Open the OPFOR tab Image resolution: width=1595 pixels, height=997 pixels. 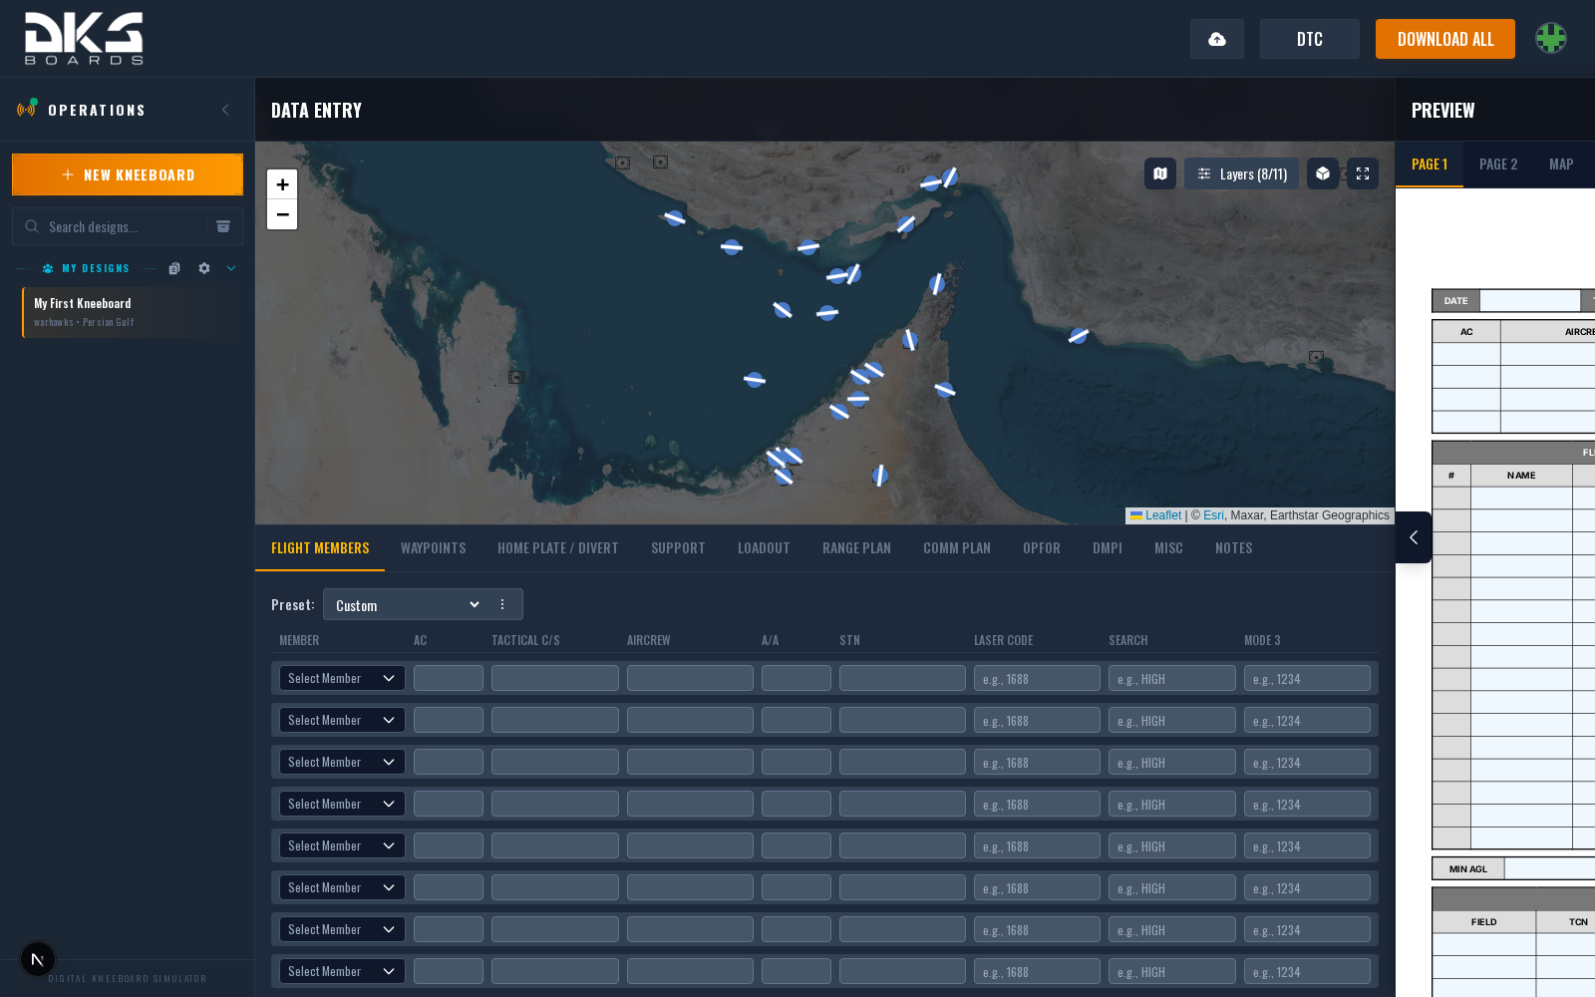tap(1042, 548)
